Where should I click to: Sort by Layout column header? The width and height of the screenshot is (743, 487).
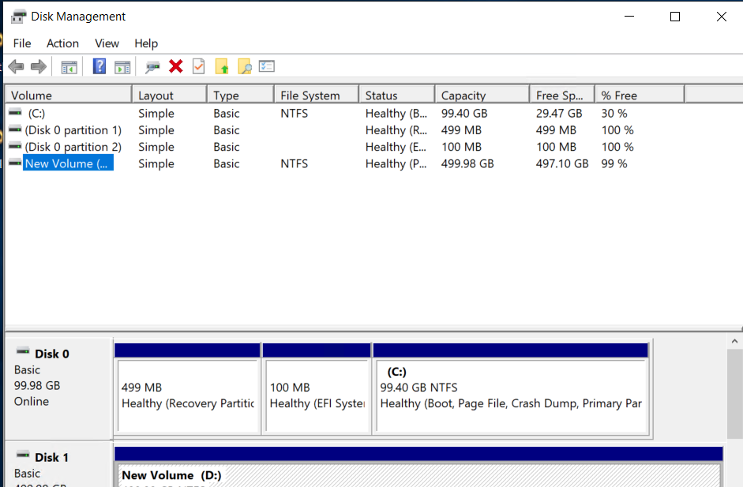click(x=170, y=96)
